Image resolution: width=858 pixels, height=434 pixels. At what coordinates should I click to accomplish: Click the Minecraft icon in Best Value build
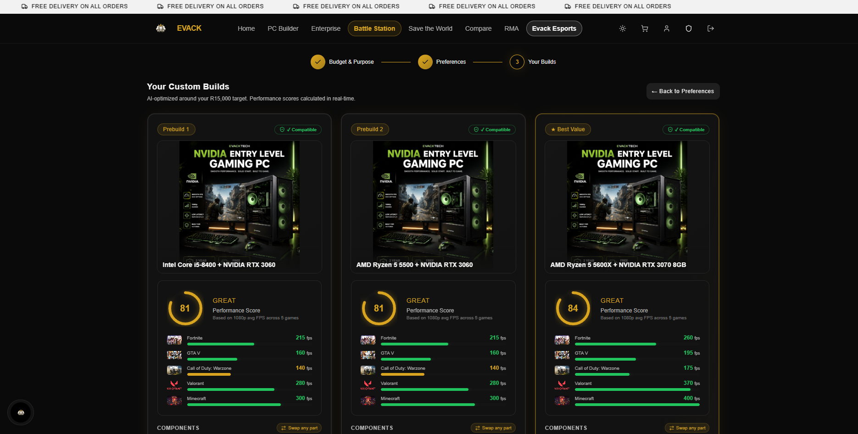pos(562,401)
